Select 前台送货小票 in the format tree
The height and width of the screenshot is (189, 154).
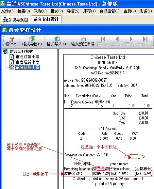(28, 62)
